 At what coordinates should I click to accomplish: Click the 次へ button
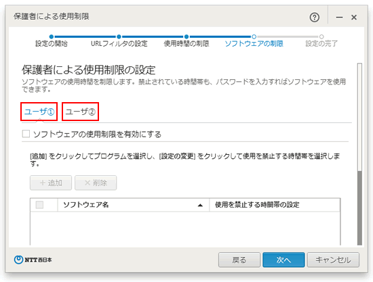283,260
